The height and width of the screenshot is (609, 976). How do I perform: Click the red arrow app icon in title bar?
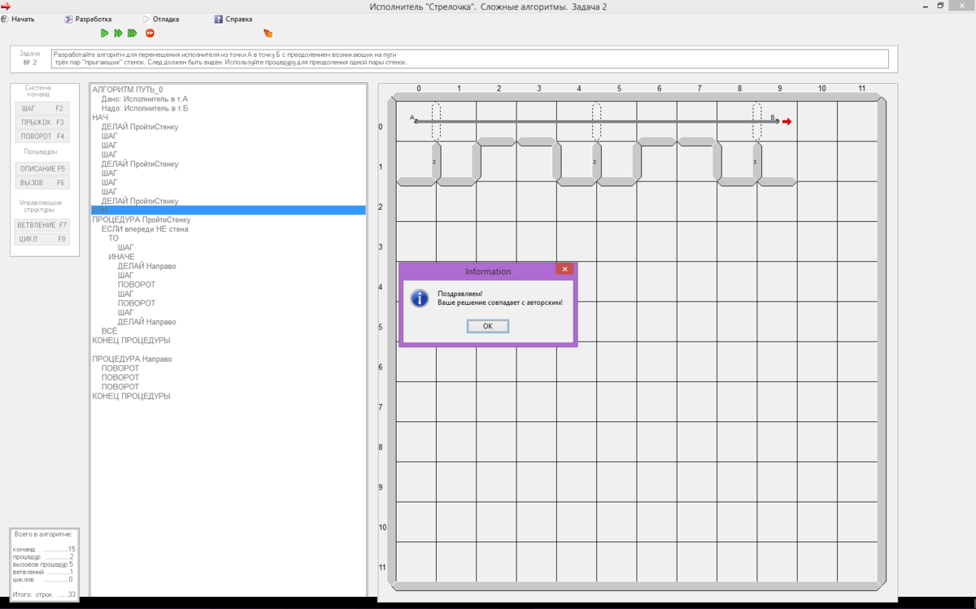click(x=6, y=7)
